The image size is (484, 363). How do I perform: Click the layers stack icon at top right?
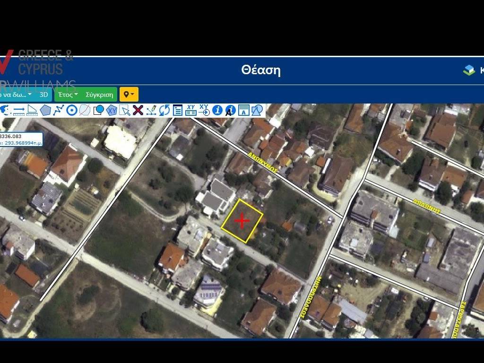pyautogui.click(x=469, y=70)
